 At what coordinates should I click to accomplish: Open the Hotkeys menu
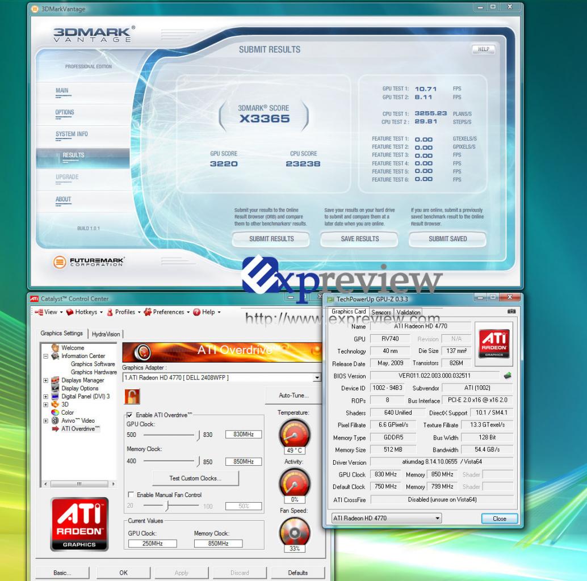click(84, 312)
